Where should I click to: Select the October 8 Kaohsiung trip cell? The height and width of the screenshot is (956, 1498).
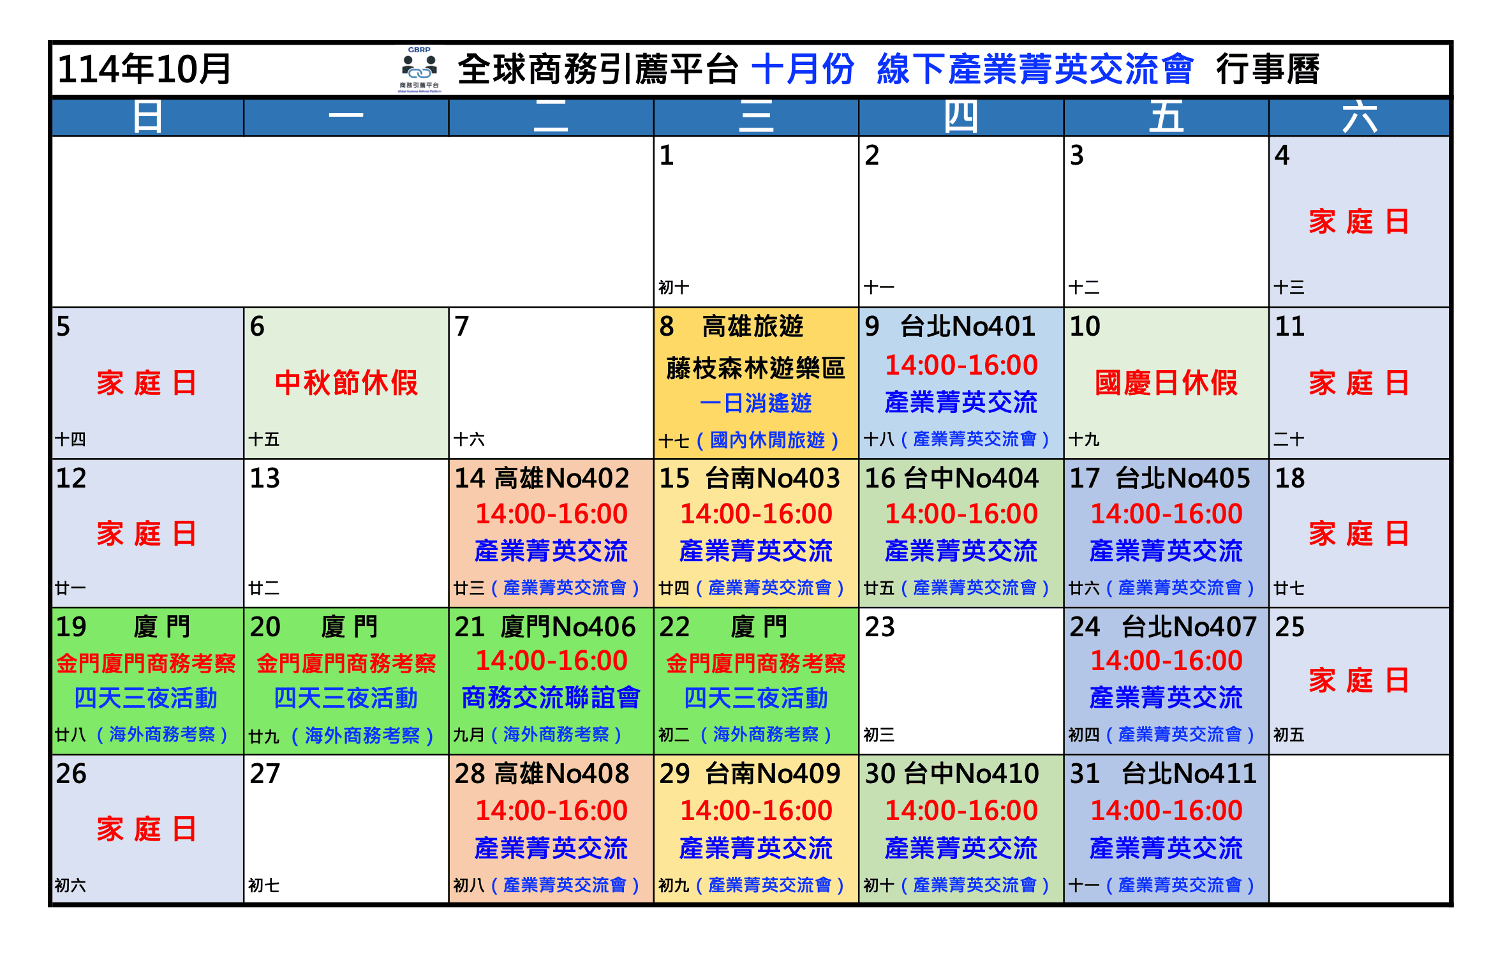tap(755, 382)
